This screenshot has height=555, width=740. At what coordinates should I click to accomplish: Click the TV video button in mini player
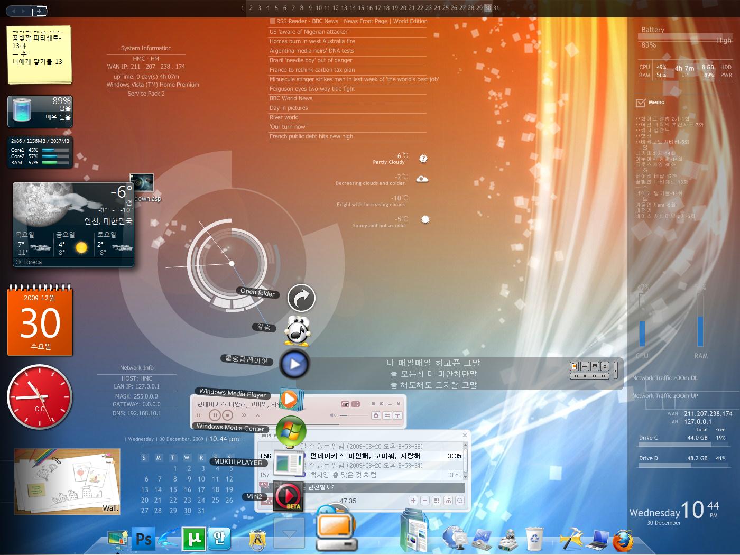click(376, 415)
